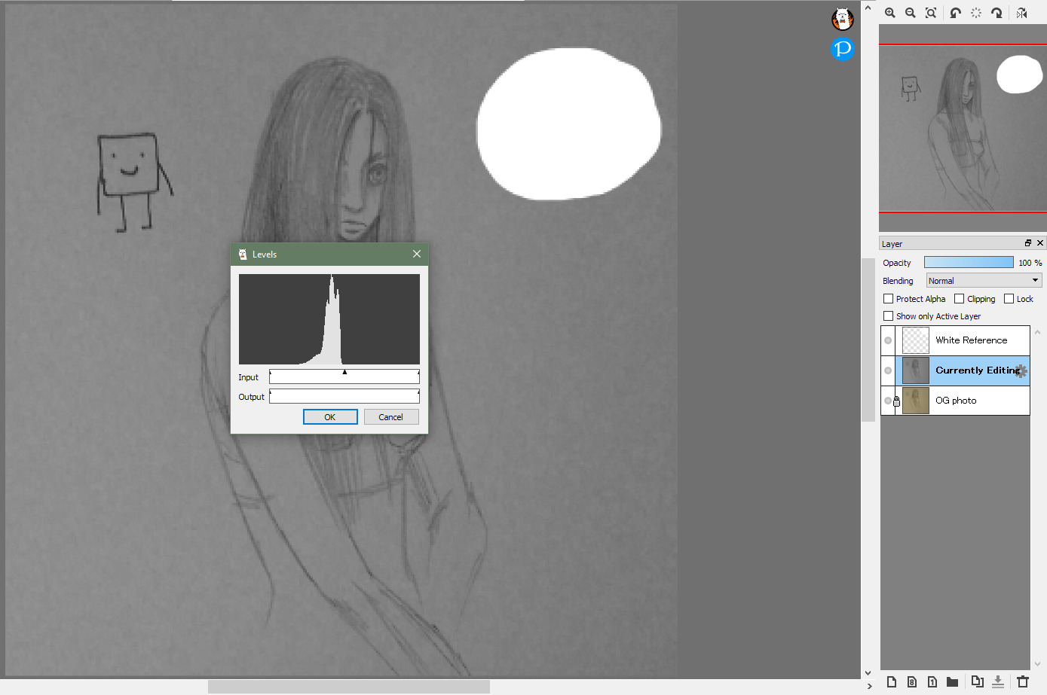Zoom in on the navigator view

tap(890, 13)
